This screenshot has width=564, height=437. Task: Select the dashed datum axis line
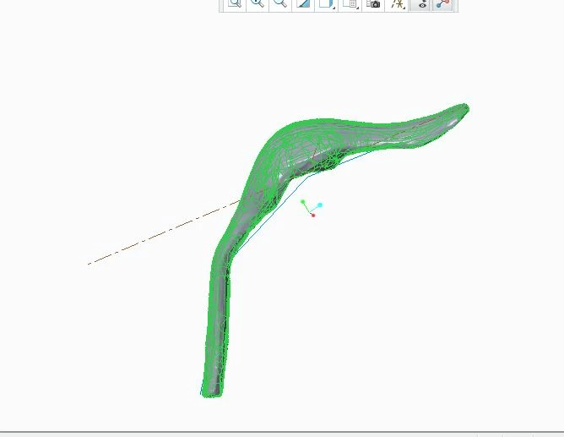point(164,232)
